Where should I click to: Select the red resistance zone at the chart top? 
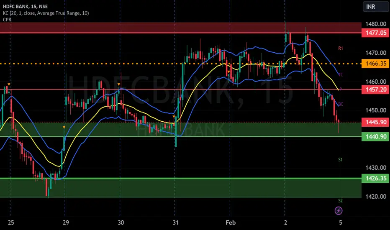(x=181, y=28)
